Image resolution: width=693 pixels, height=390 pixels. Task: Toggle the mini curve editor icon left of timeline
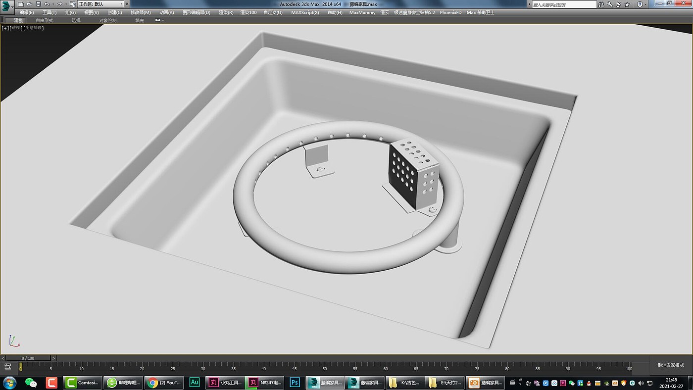(7, 367)
